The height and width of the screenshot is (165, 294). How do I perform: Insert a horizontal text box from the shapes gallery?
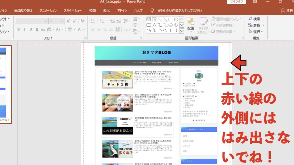coord(149,19)
